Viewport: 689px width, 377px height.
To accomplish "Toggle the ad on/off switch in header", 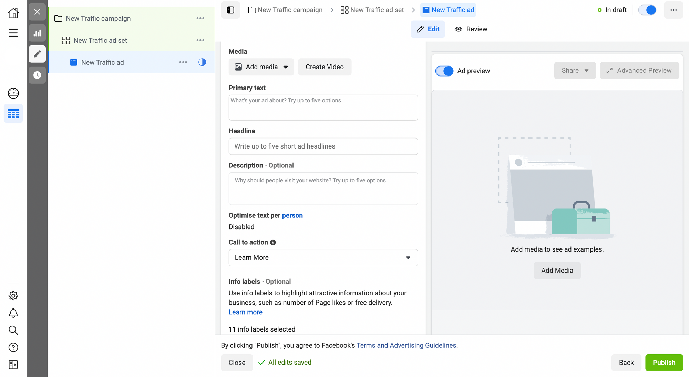I will tap(647, 10).
